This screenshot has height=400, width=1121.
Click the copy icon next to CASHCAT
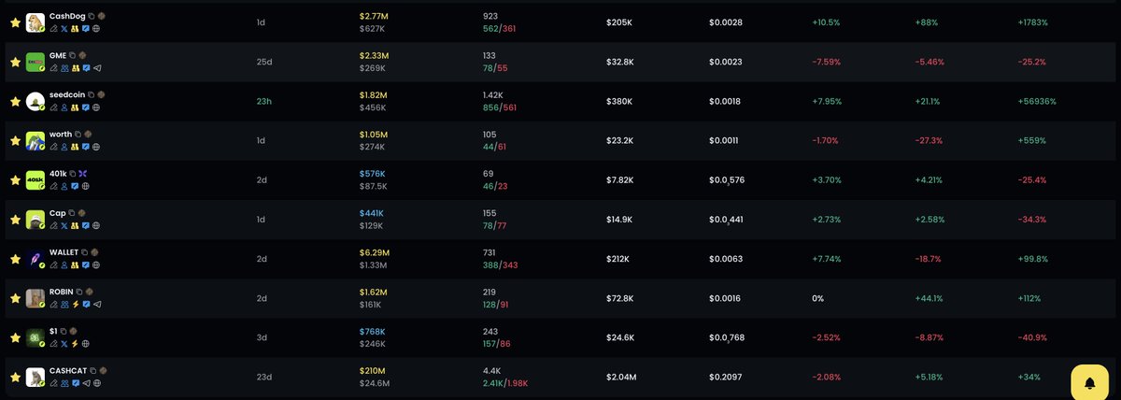coord(92,370)
